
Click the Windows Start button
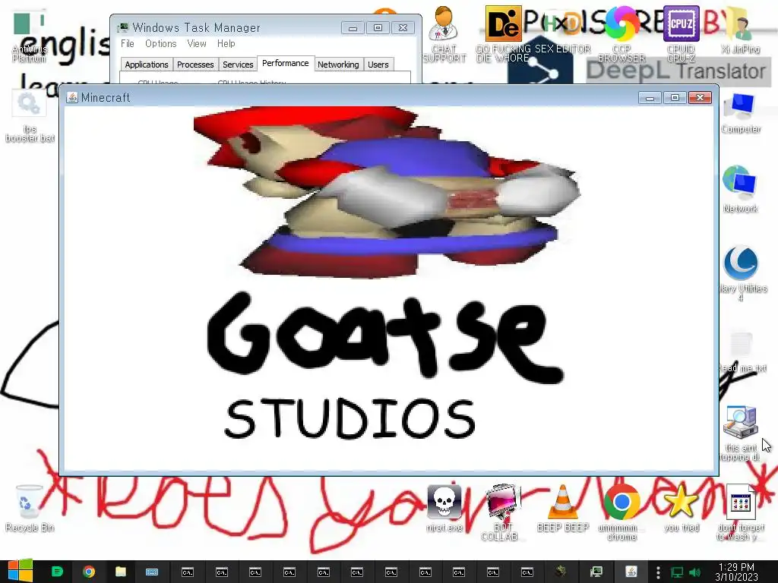pos(20,572)
